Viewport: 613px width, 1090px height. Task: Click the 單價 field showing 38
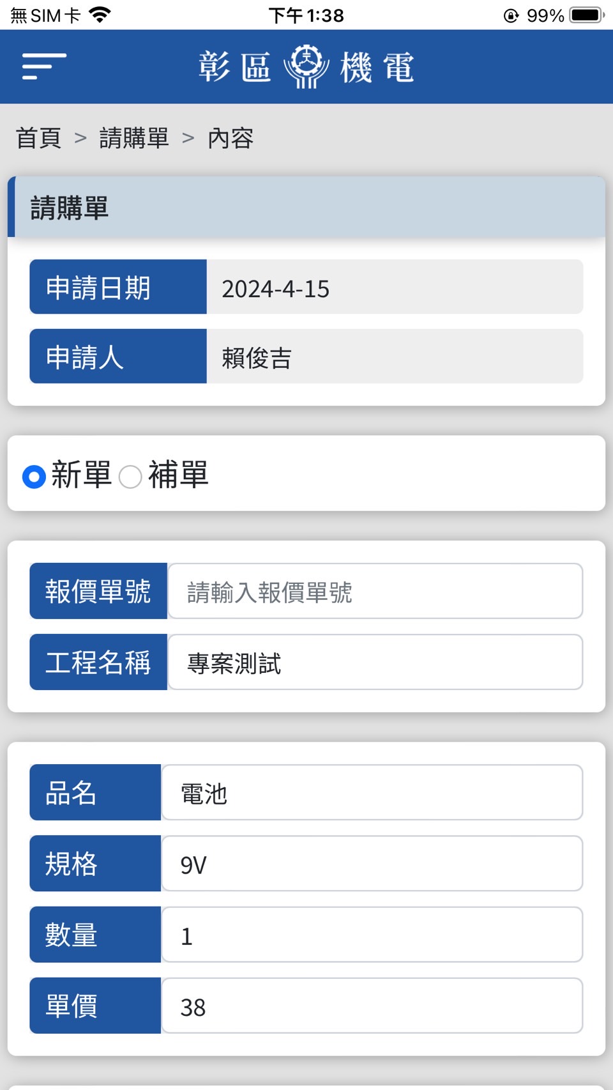click(372, 1006)
